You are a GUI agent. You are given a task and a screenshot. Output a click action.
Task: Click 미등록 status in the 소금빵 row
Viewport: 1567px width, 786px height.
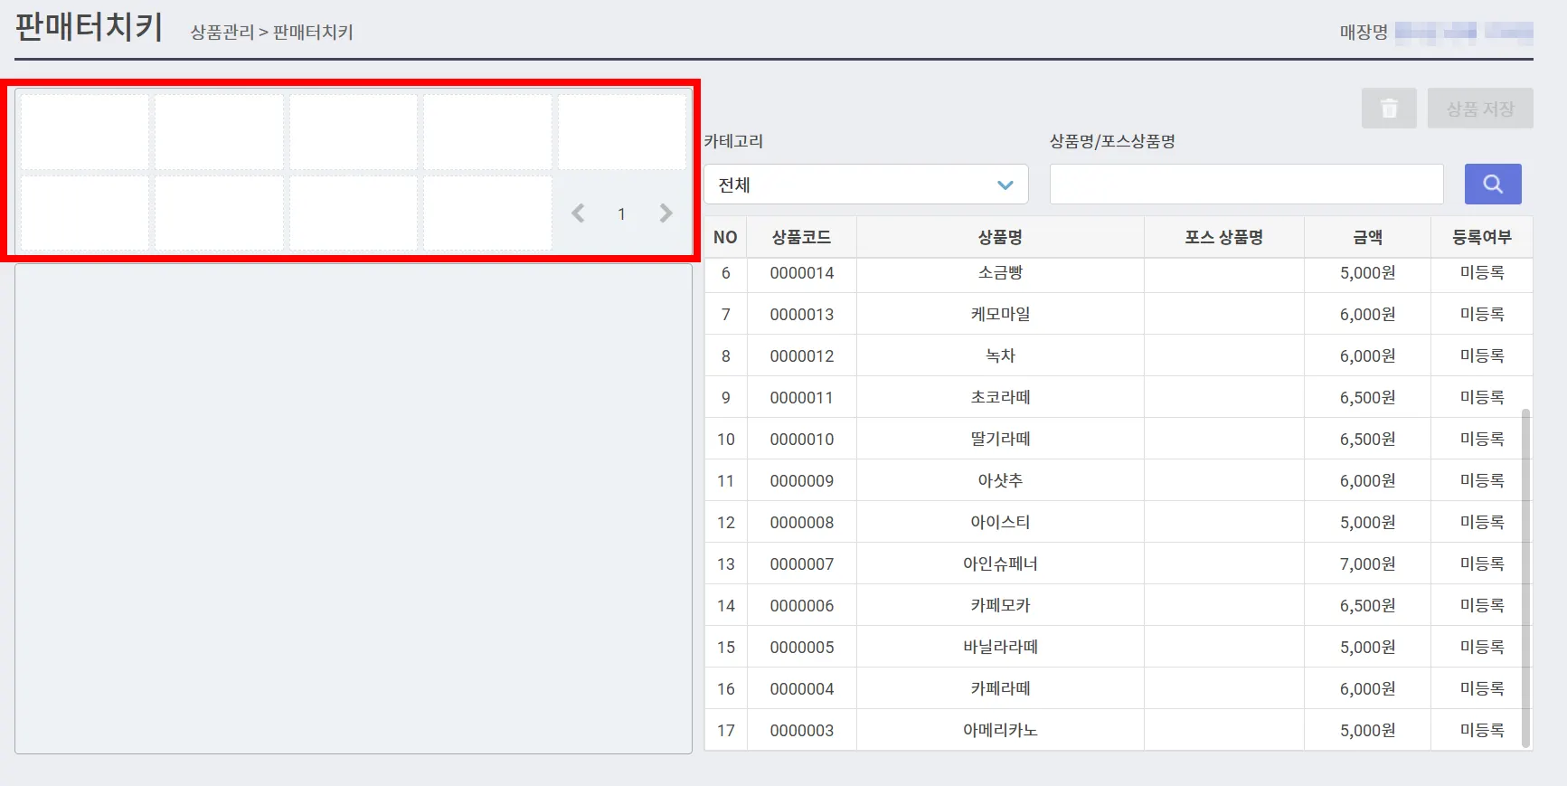[x=1482, y=273]
